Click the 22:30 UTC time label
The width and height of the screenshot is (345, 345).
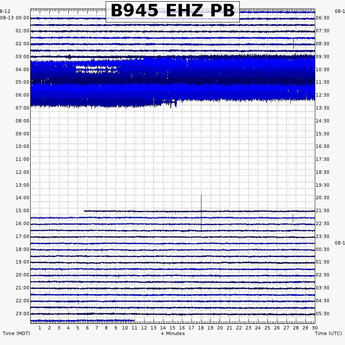[x=323, y=223]
